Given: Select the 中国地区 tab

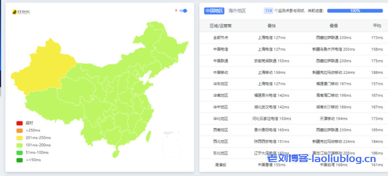Looking at the screenshot, I should point(214,11).
